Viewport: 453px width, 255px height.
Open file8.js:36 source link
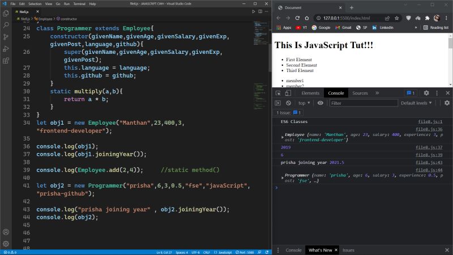click(x=429, y=129)
